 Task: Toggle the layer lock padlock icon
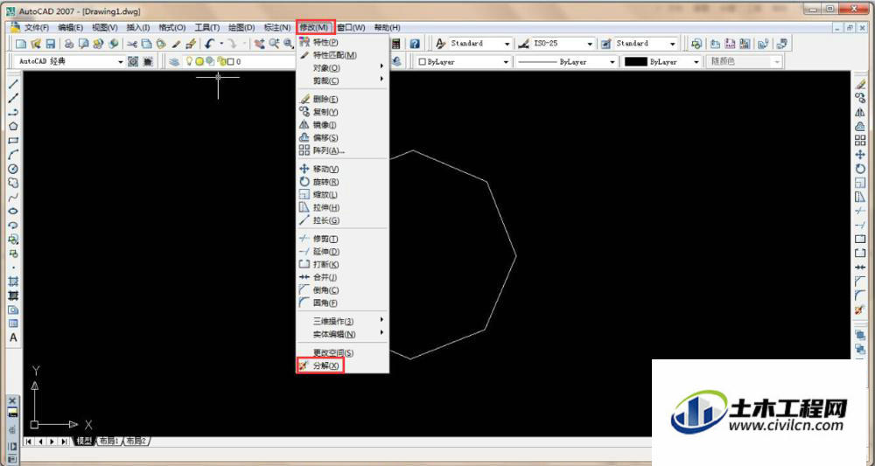[221, 61]
